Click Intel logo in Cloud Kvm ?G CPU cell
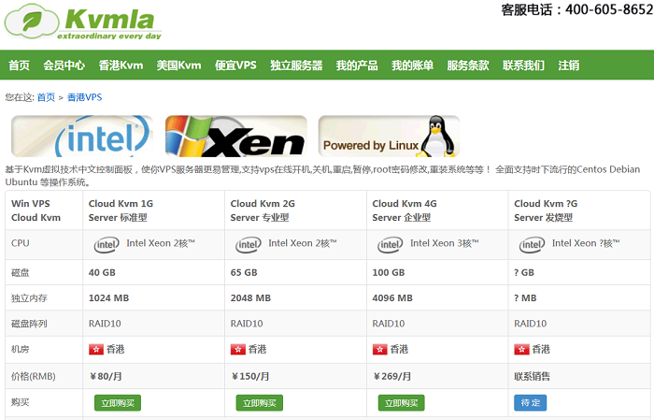Image resolution: width=654 pixels, height=420 pixels. click(533, 244)
